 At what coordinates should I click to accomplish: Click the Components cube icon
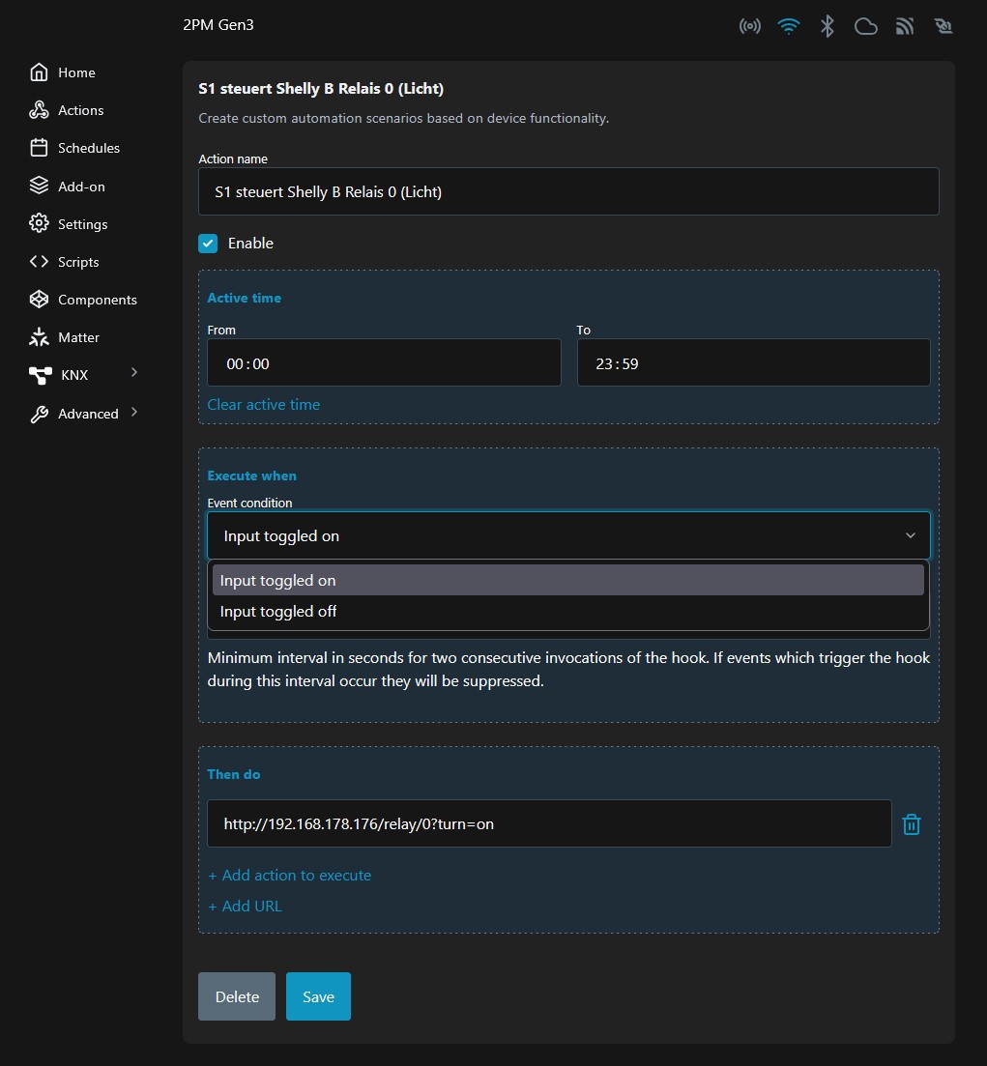(39, 300)
